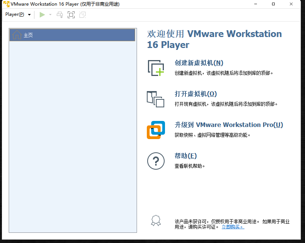Click the 欢迎使用 VMware Workstation heading

click(214, 39)
